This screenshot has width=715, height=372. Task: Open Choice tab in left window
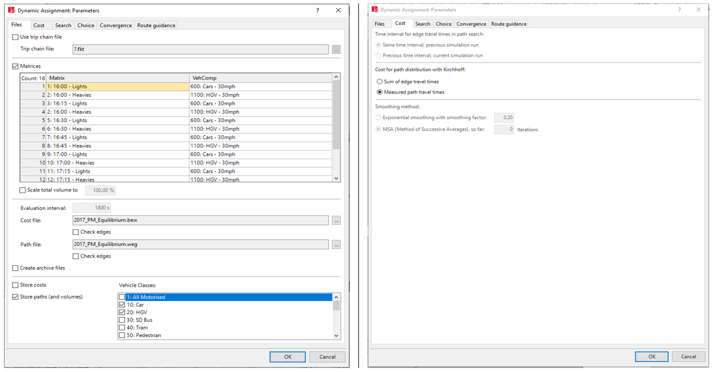86,25
